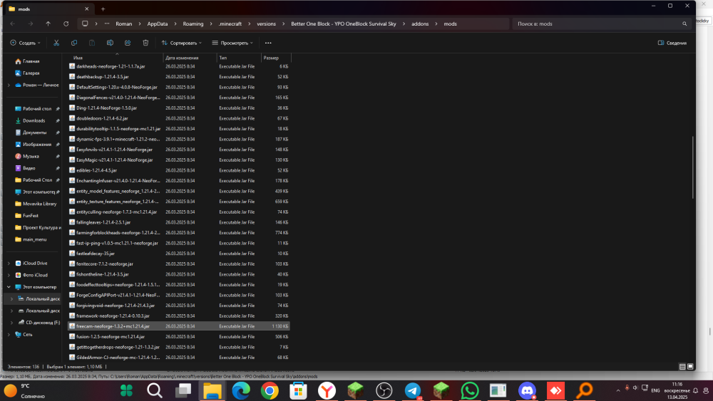The height and width of the screenshot is (401, 713).
Task: Open Telegram from the taskbar
Action: coord(412,390)
